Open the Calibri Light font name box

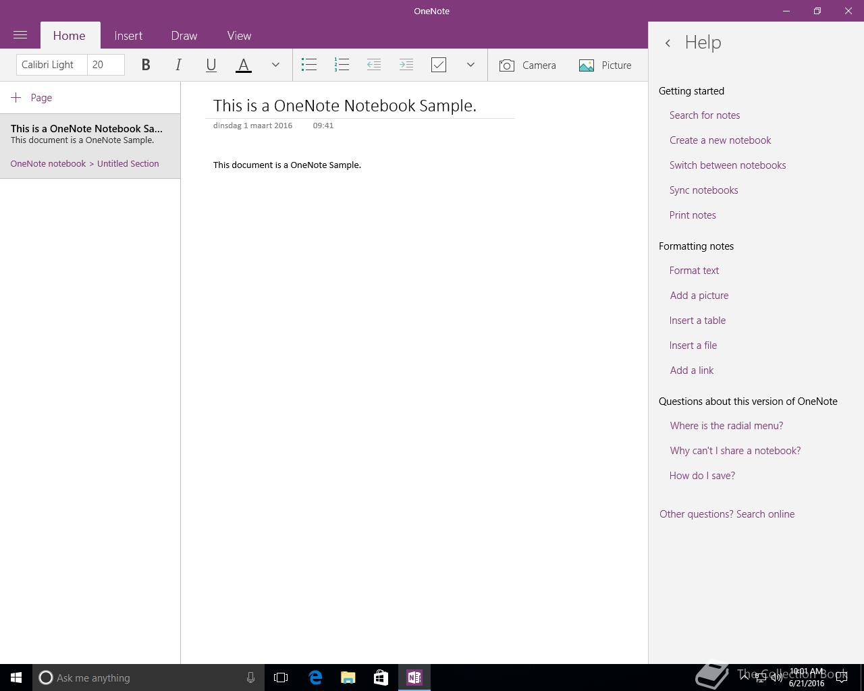[52, 65]
